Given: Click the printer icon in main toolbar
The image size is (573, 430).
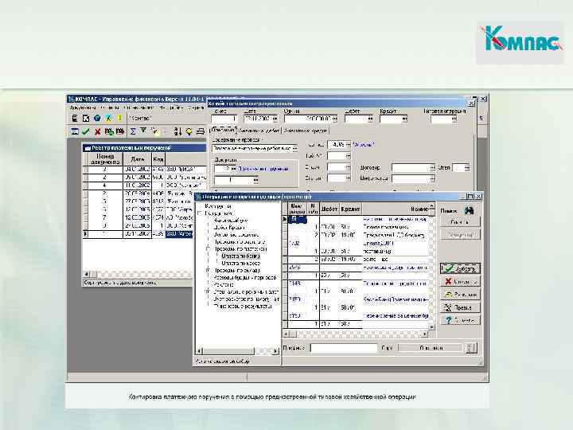Looking at the screenshot, I should tap(201, 131).
